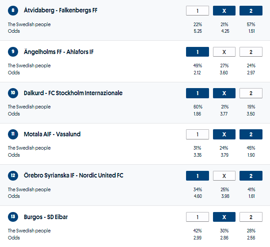Deselect away win (2) for Nordic United FC match
270x247 pixels.
(x=251, y=175)
